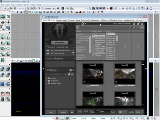The width and height of the screenshot is (160, 120).
Task: Select the camera mode tool in left panel
Action: coord(3,16)
